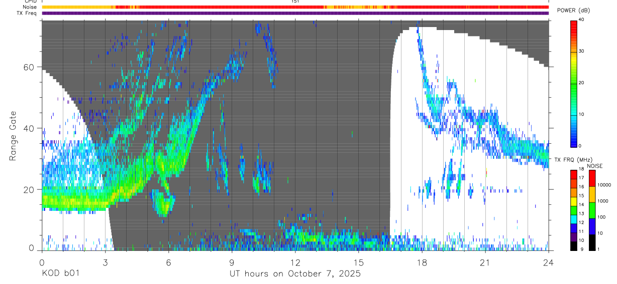Click the 12 hour tick on the UT axis
The image size is (617, 284).
(x=295, y=262)
